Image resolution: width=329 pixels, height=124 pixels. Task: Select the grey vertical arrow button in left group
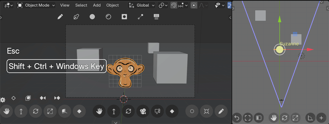(21, 111)
